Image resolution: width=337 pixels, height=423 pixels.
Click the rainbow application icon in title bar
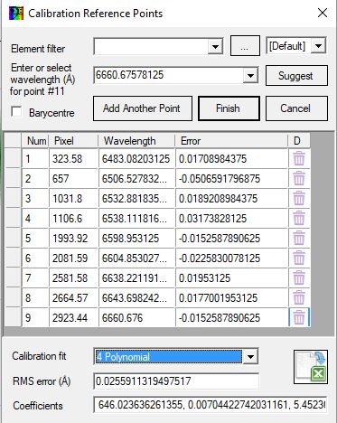pyautogui.click(x=16, y=14)
